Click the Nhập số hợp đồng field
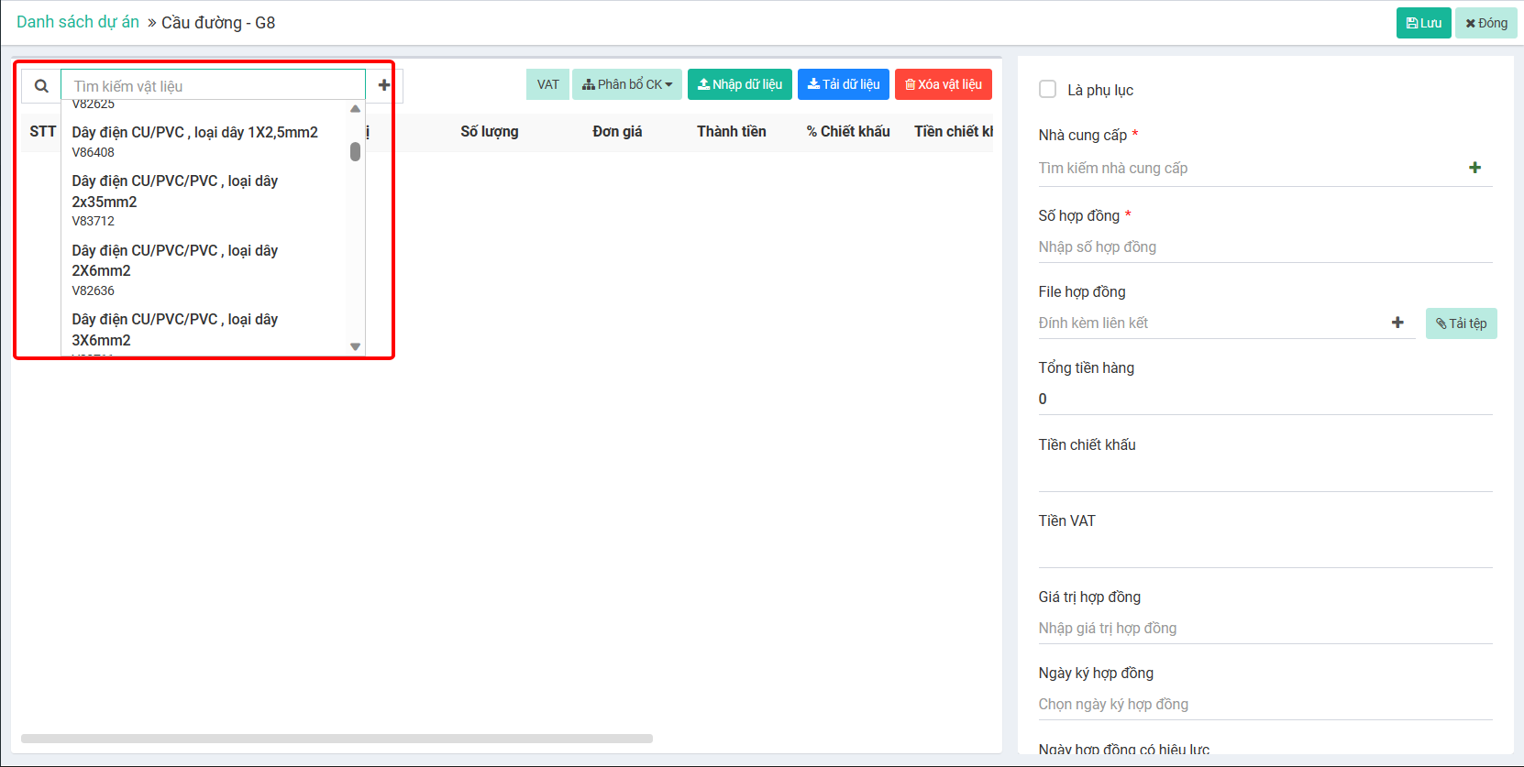 click(x=1264, y=247)
